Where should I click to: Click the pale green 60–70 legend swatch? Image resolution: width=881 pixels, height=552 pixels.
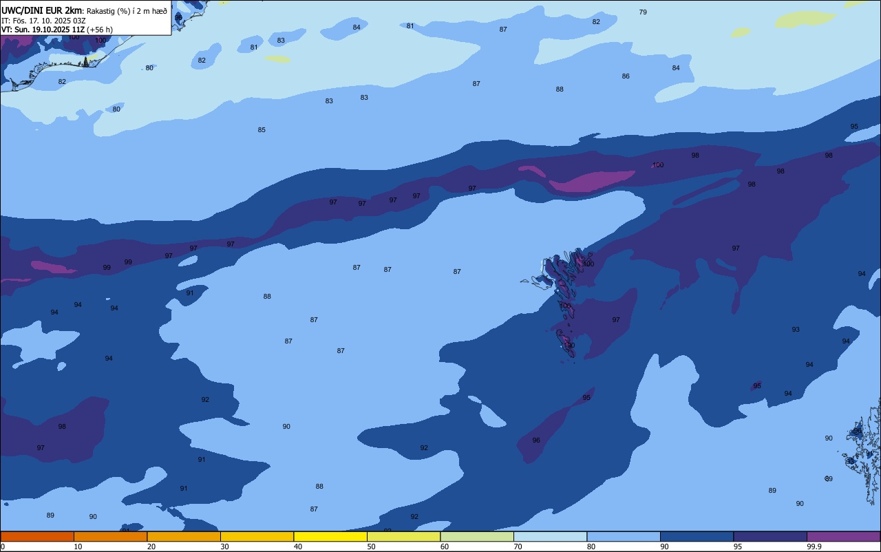(x=477, y=536)
